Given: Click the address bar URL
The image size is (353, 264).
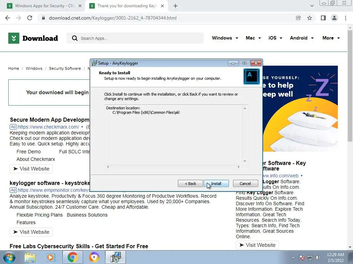Looking at the screenshot, I should [x=113, y=18].
